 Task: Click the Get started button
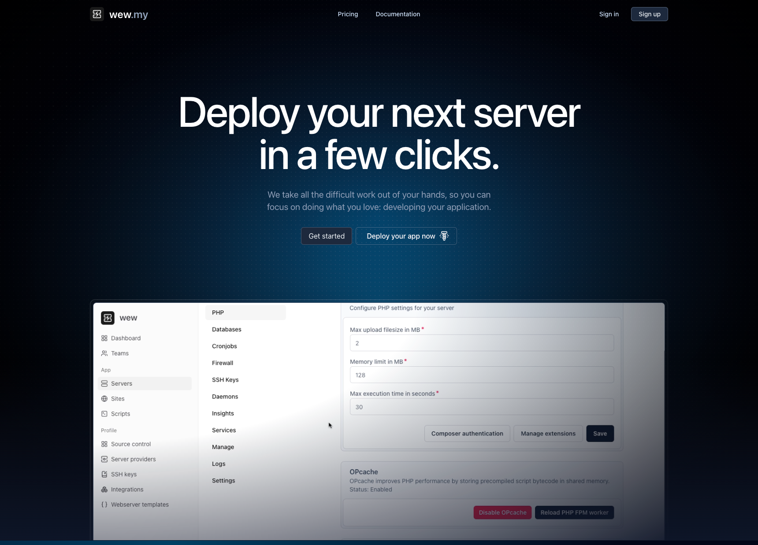[327, 236]
